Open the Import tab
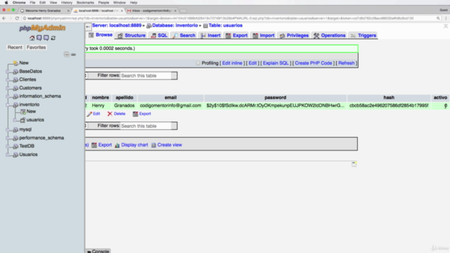Viewport: 450px width, 253px height. (x=264, y=36)
